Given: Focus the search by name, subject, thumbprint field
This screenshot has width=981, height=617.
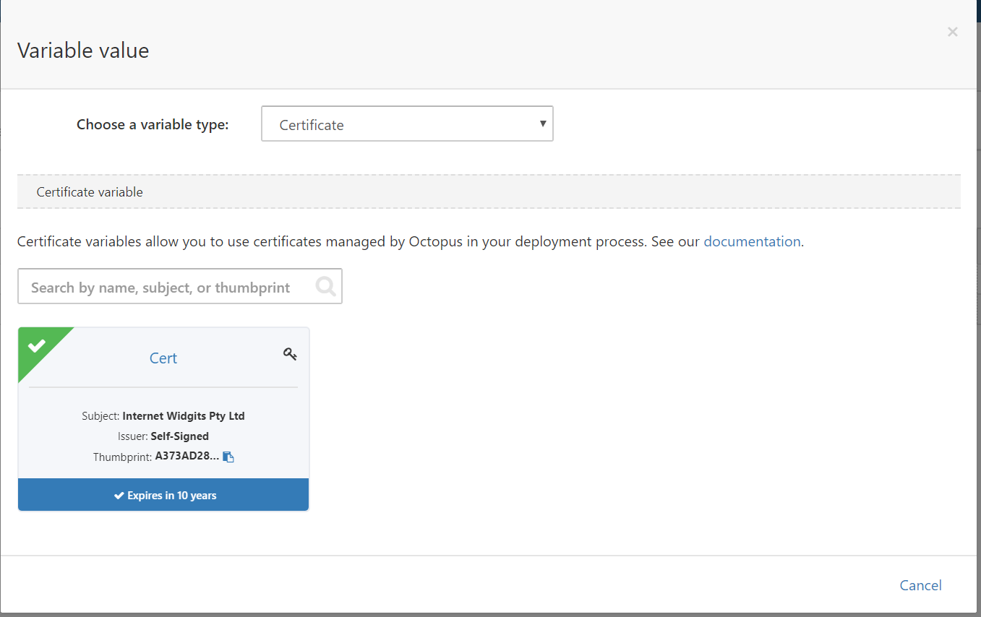Looking at the screenshot, I should 166,287.
